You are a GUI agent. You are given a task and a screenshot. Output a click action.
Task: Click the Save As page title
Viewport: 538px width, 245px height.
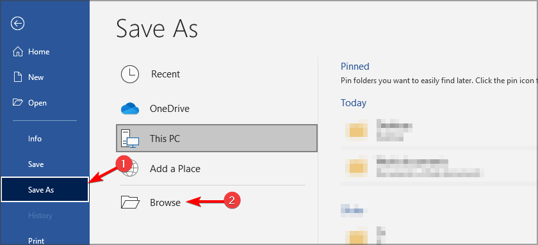tap(157, 28)
